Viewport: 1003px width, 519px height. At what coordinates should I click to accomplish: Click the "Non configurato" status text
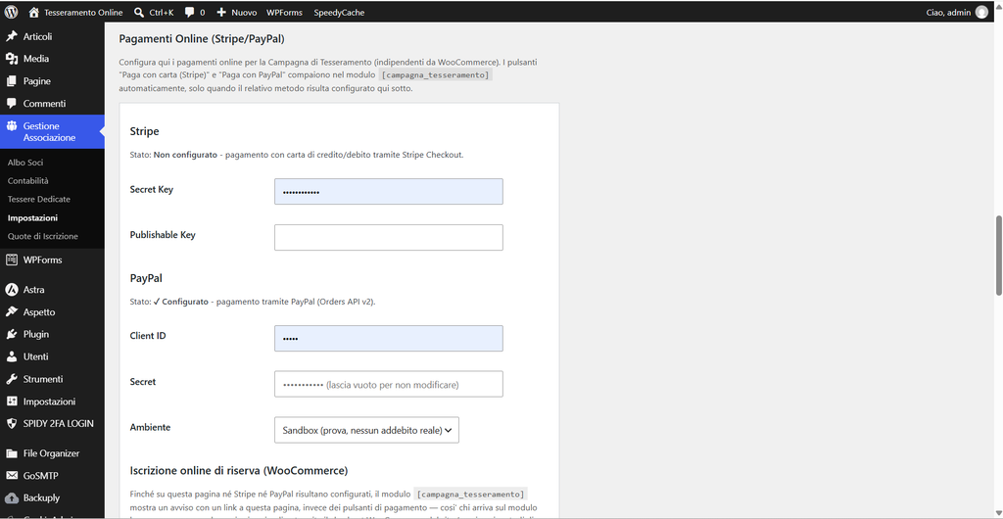coord(185,155)
